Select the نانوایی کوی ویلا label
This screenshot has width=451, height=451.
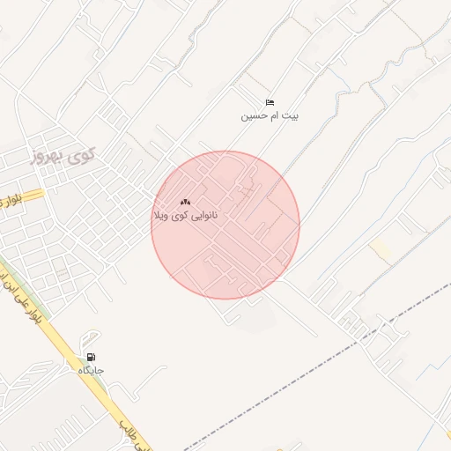186,216
